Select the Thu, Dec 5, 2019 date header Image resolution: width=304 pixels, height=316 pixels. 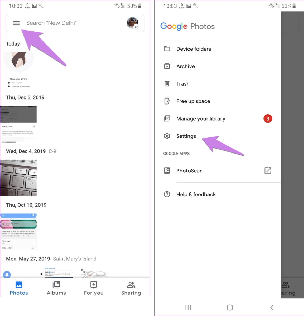pos(25,97)
